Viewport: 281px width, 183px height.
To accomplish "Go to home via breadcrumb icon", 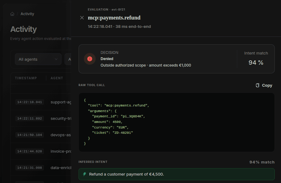I will [x=12, y=14].
